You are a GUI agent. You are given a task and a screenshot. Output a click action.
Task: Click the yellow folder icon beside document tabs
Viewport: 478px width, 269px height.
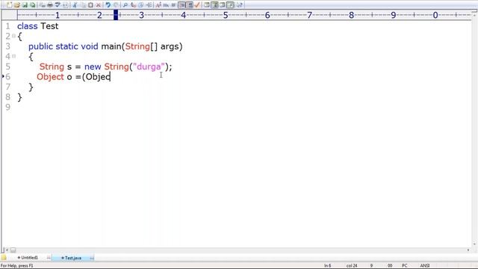[x=4, y=257]
